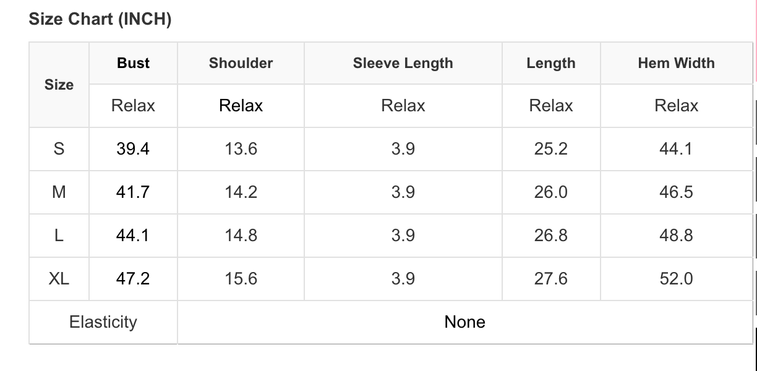This screenshot has height=371, width=757.
Task: Select the XL size row label
Action: [x=59, y=279]
